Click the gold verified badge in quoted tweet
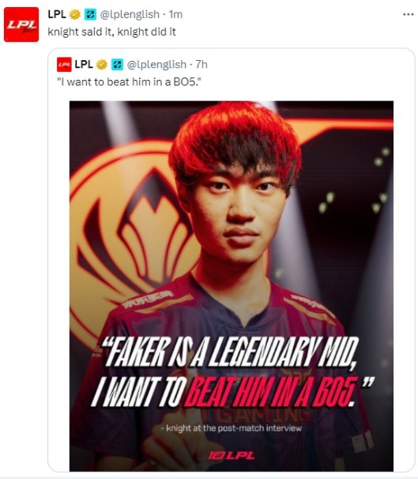 [x=102, y=65]
